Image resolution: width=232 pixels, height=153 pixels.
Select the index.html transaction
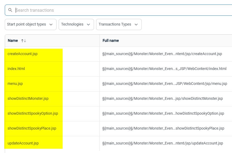[16, 69]
